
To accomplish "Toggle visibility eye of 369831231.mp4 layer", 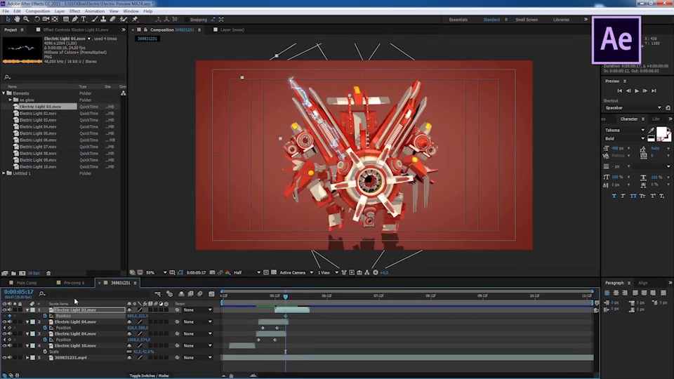I will click(x=4, y=357).
